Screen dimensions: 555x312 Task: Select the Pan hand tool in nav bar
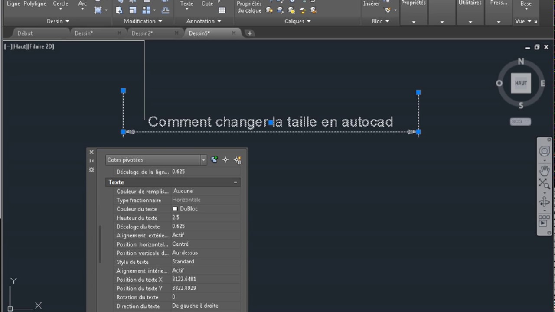tap(544, 170)
